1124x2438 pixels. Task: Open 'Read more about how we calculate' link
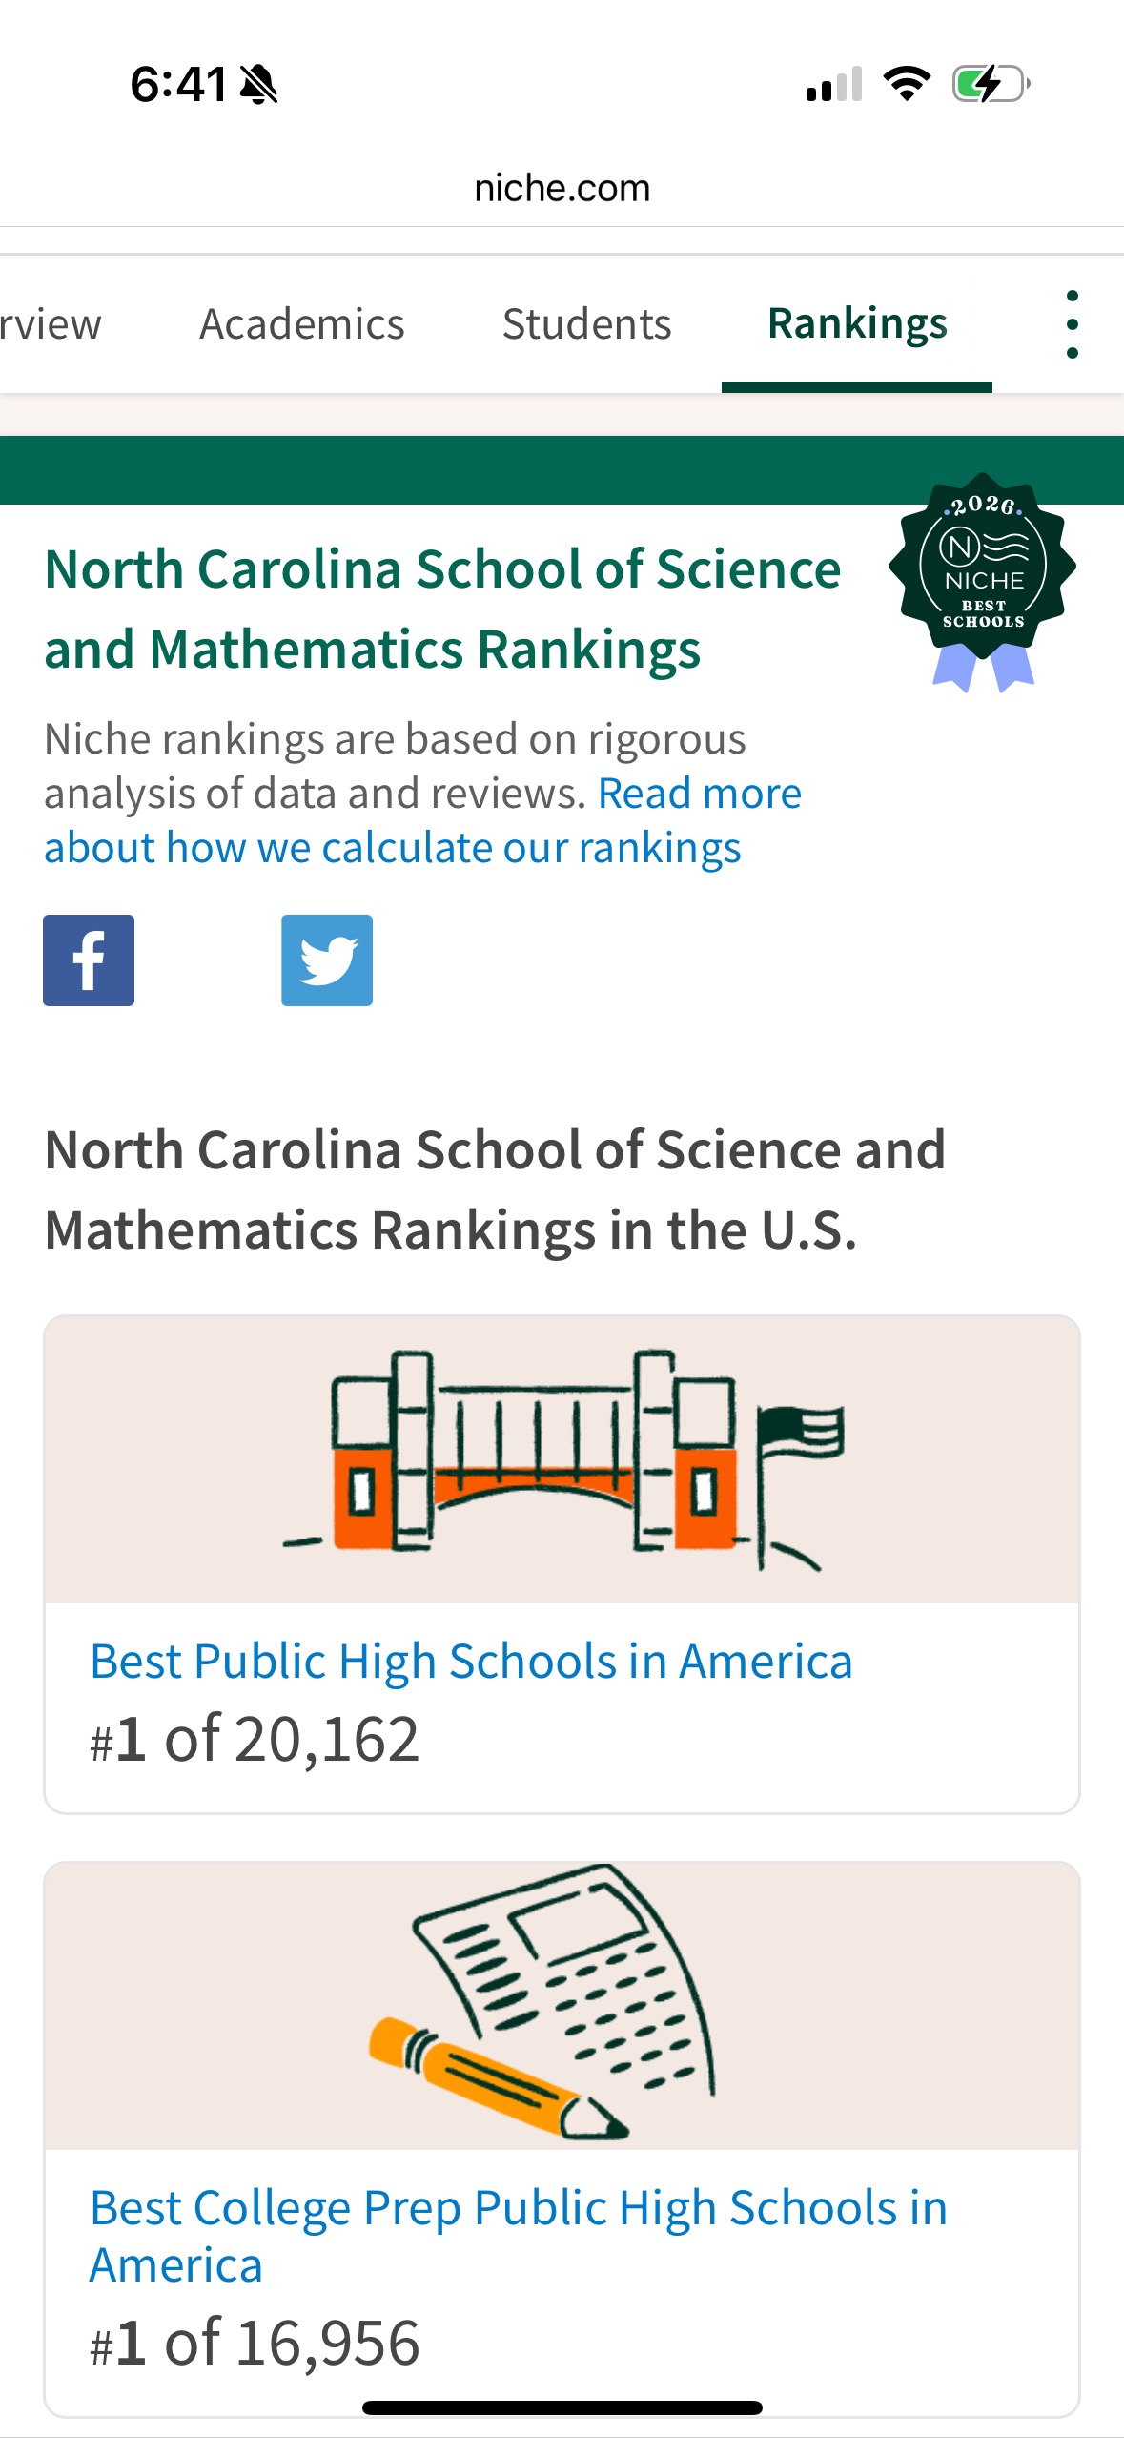(423, 820)
